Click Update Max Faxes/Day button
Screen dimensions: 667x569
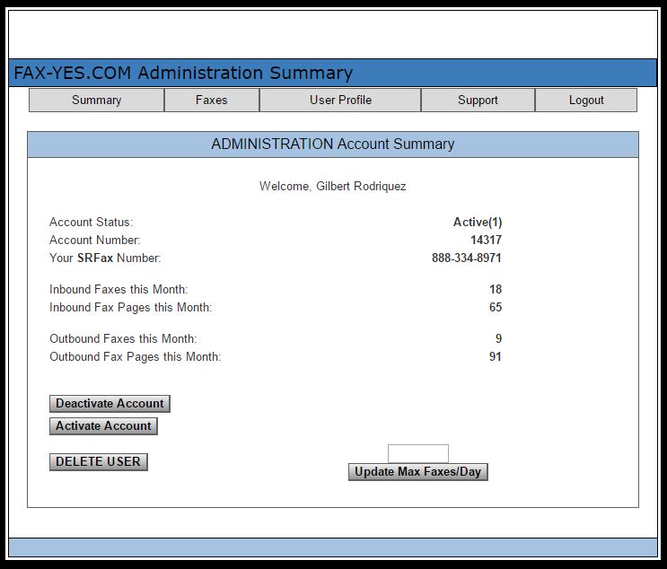coord(417,472)
